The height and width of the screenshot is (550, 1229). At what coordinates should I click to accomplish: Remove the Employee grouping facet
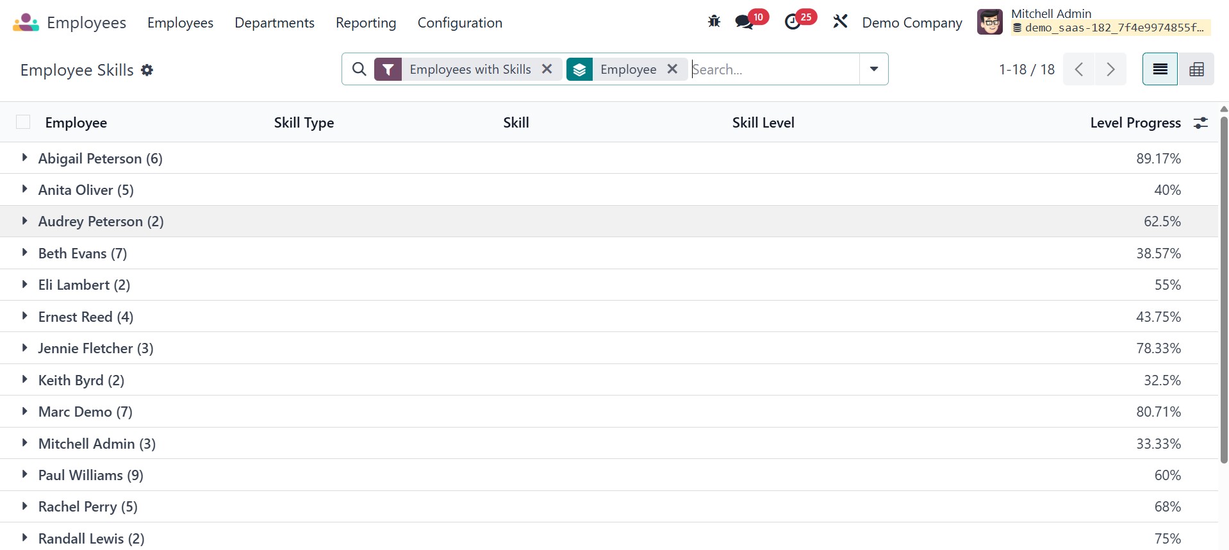(x=672, y=69)
